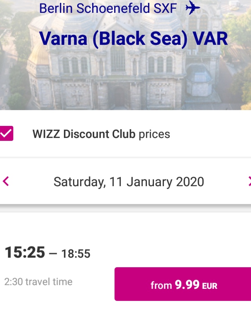Image resolution: width=251 pixels, height=313 pixels.
Task: Tap the 2:30 travel time text
Action: point(38,282)
